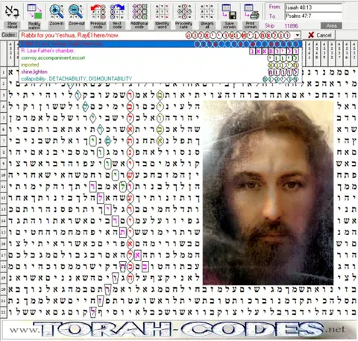Open the Proximity rank tool

tap(183, 16)
